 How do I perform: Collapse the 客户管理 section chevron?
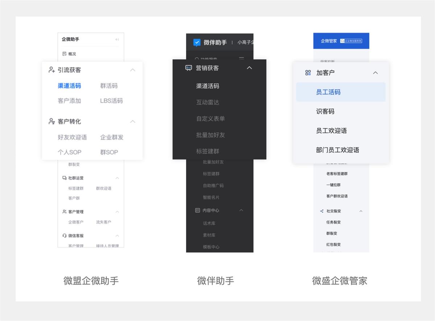coord(117,212)
